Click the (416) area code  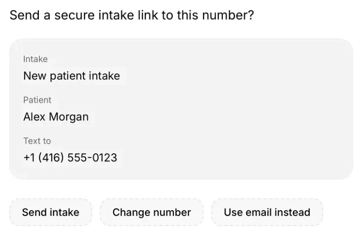point(51,158)
